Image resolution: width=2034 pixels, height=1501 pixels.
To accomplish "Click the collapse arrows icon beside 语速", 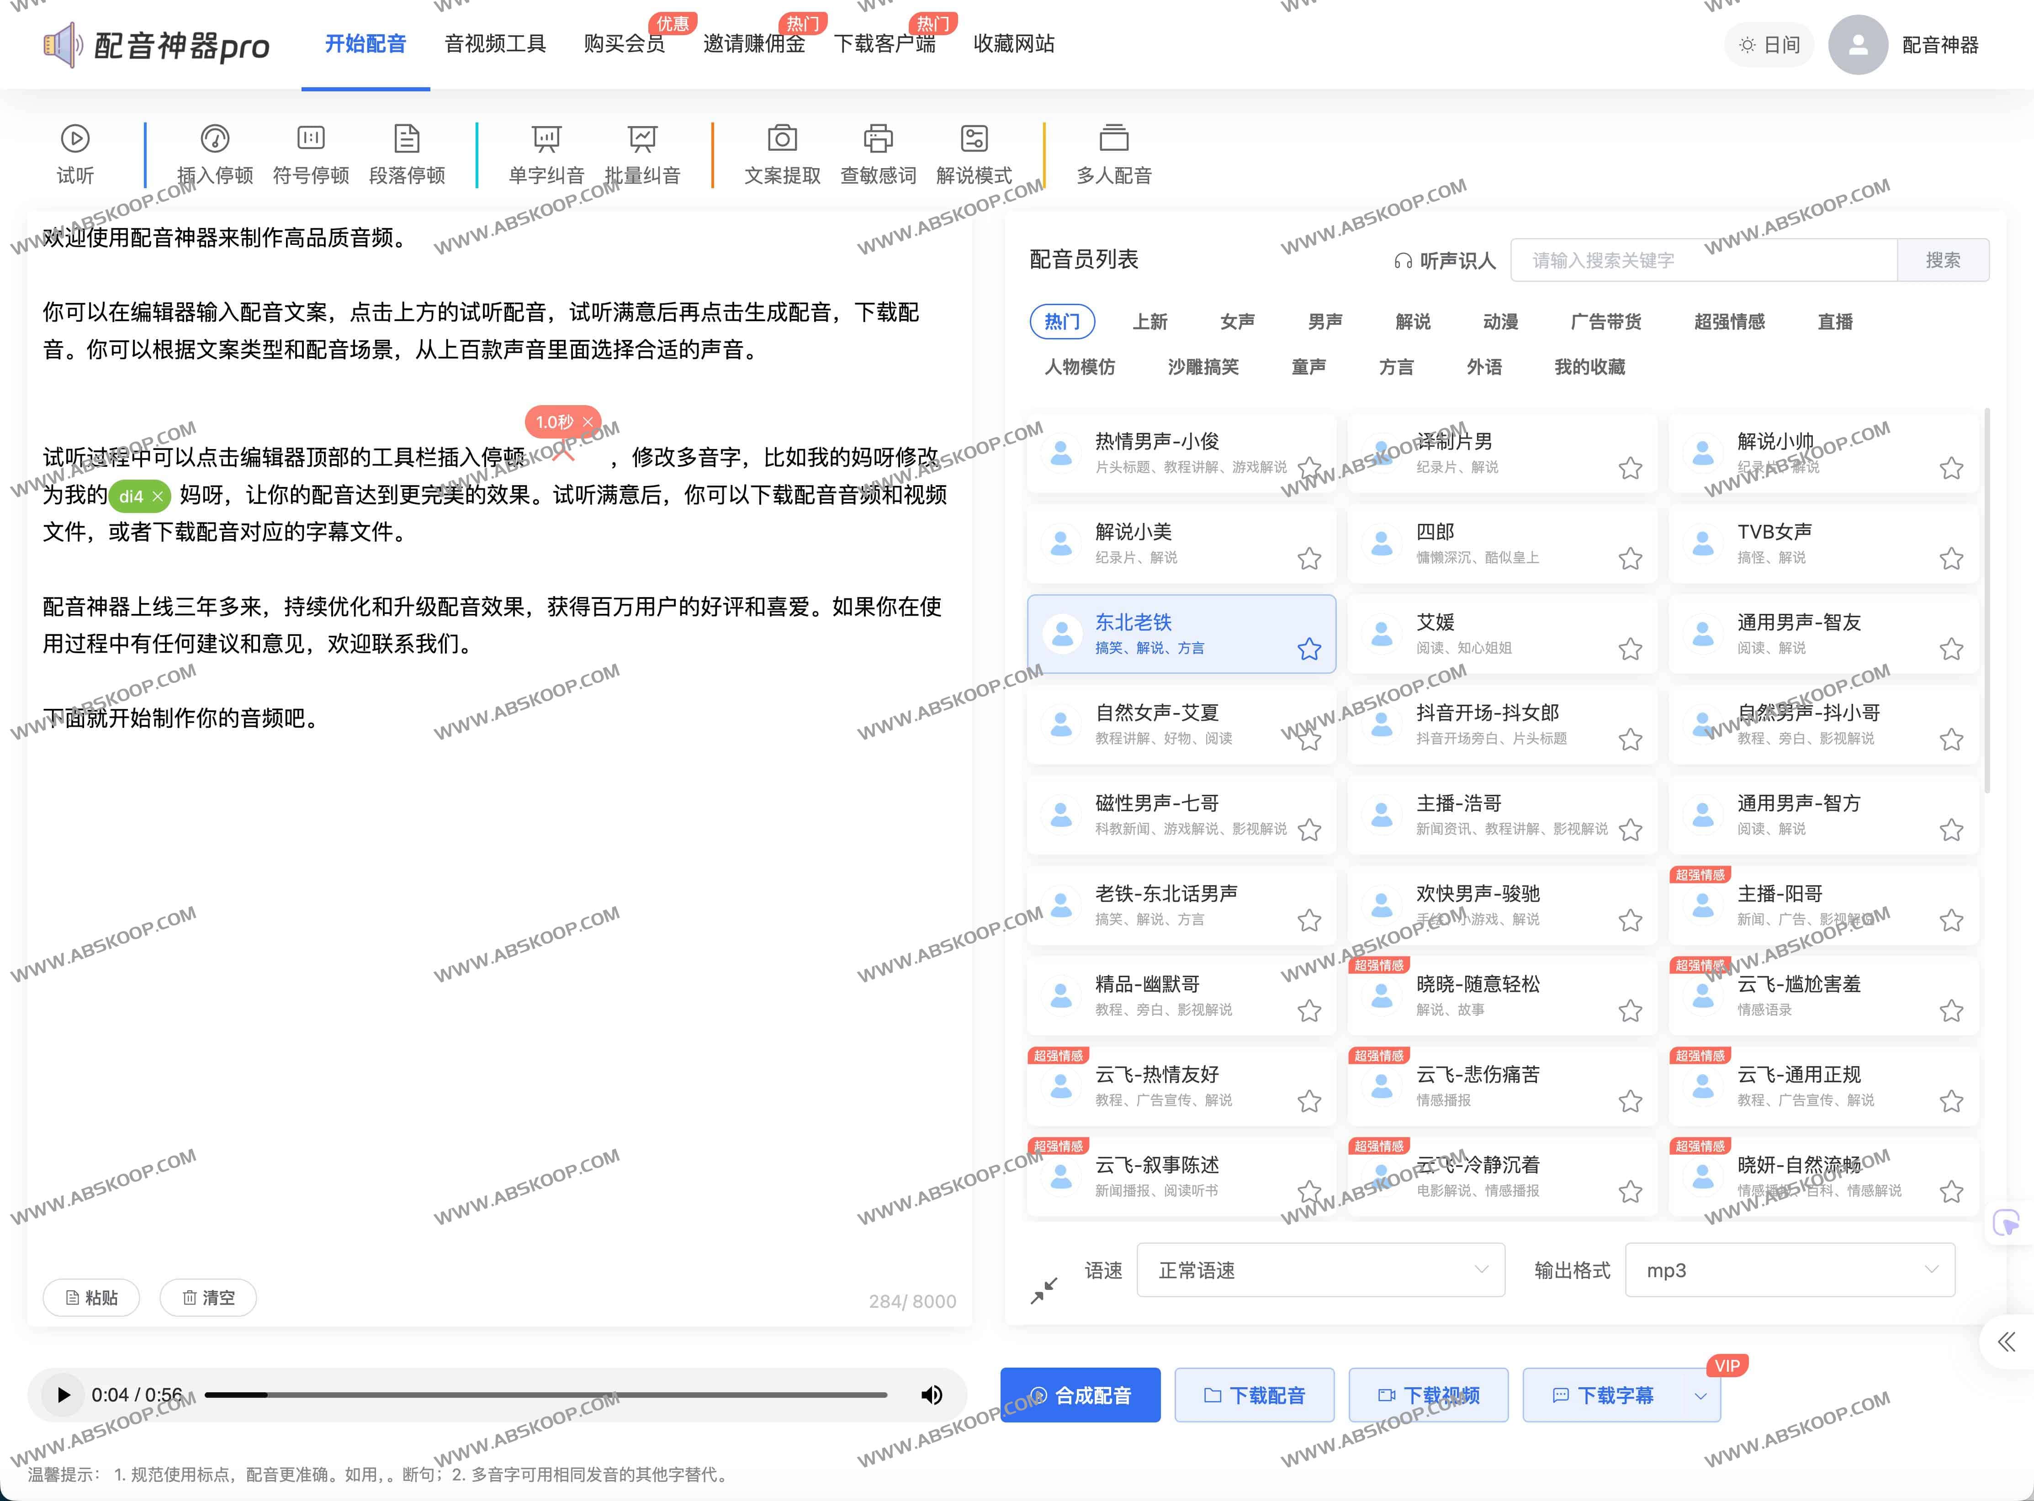I will tap(1044, 1290).
